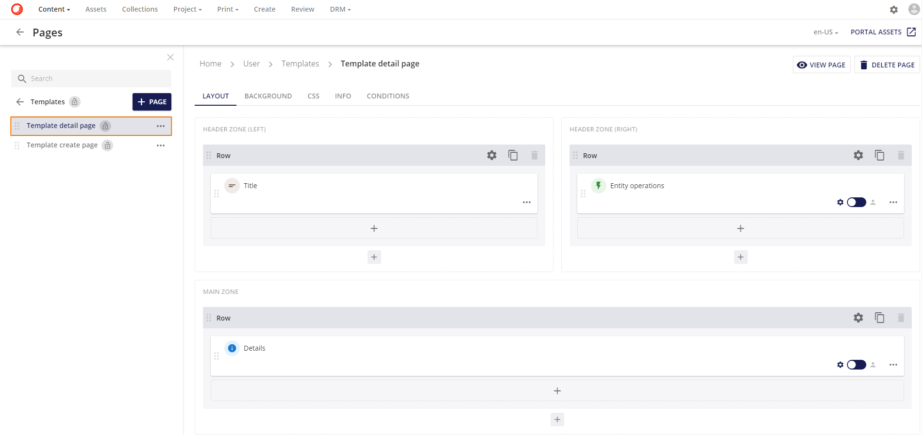Open Title component more options menu
This screenshot has height=435, width=922.
[x=526, y=202]
